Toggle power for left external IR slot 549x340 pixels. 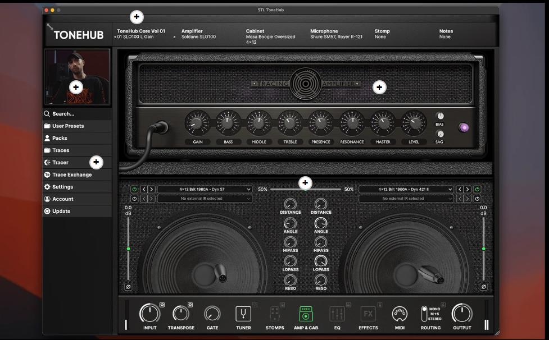134,199
